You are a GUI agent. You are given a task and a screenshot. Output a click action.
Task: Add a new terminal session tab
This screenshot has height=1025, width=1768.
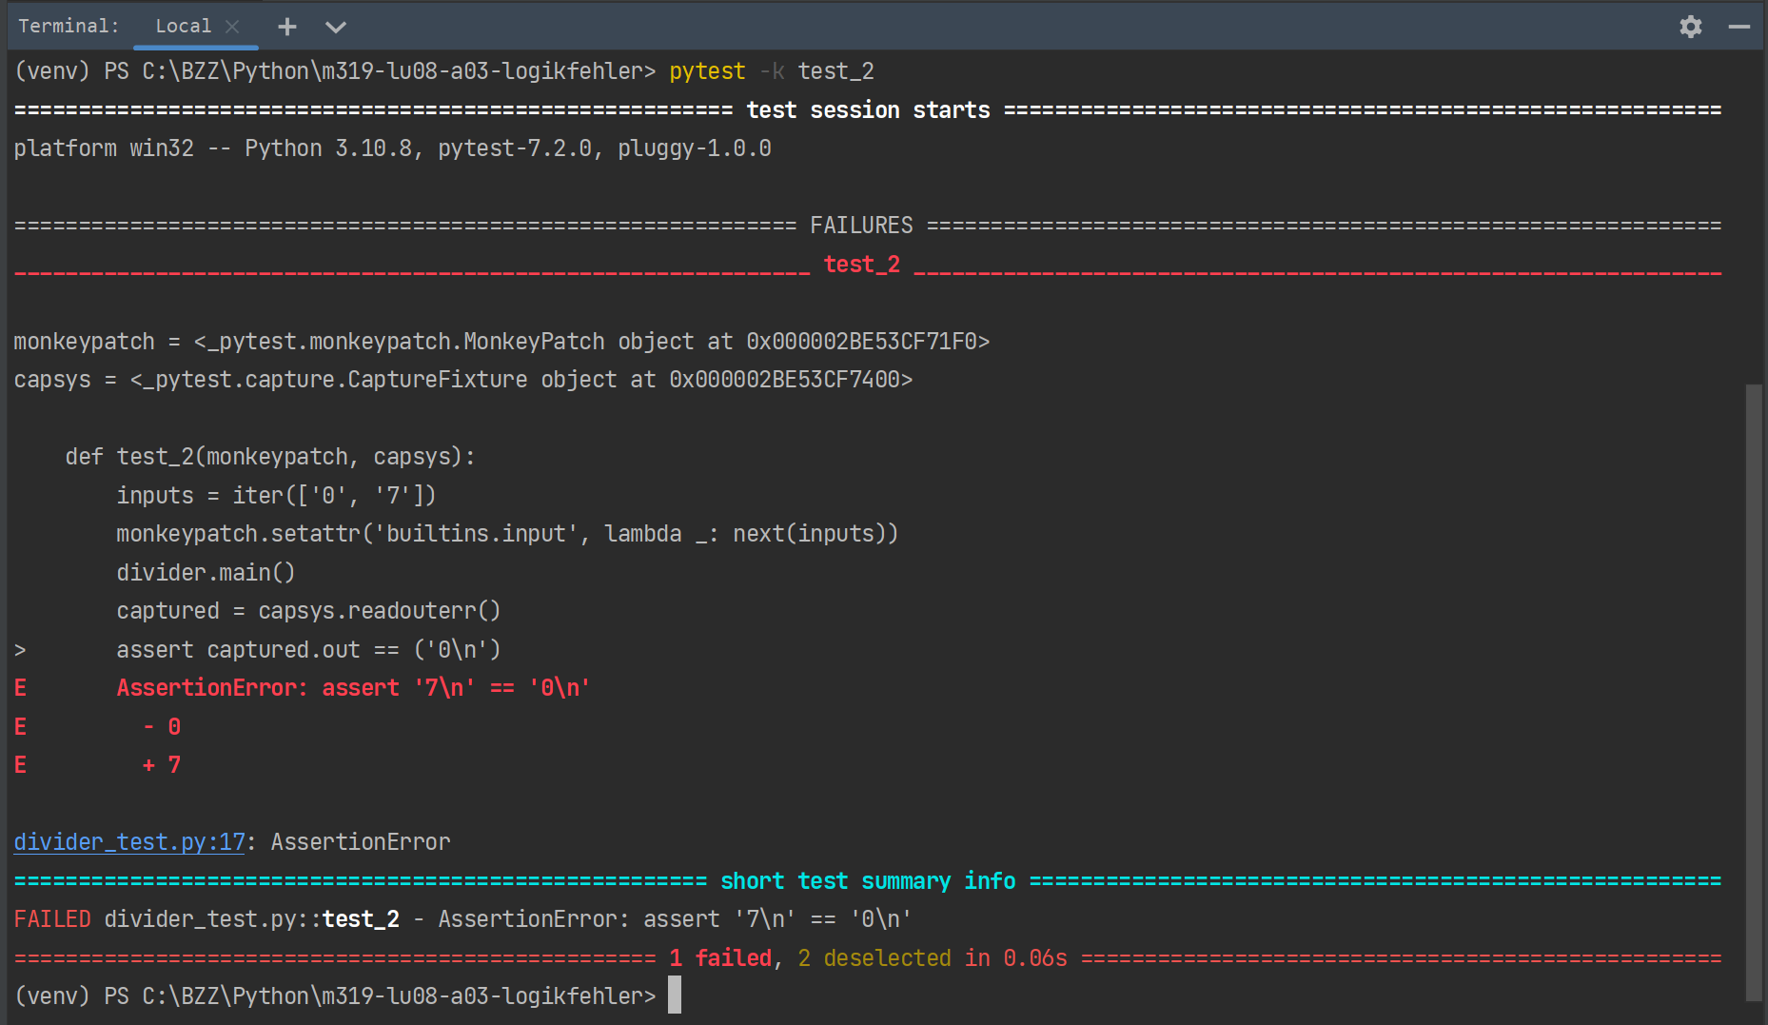286,27
